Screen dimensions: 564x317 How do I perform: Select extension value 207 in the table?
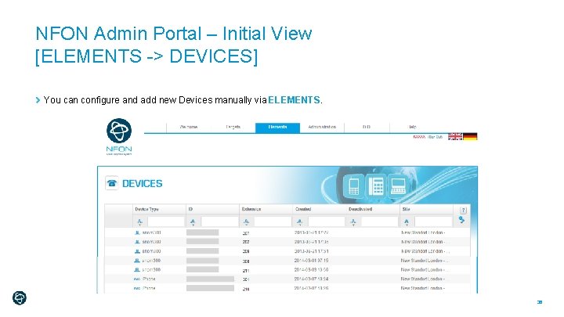246,233
